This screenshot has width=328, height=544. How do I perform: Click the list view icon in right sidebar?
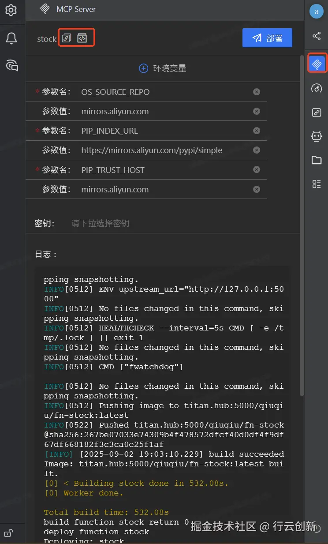click(317, 184)
